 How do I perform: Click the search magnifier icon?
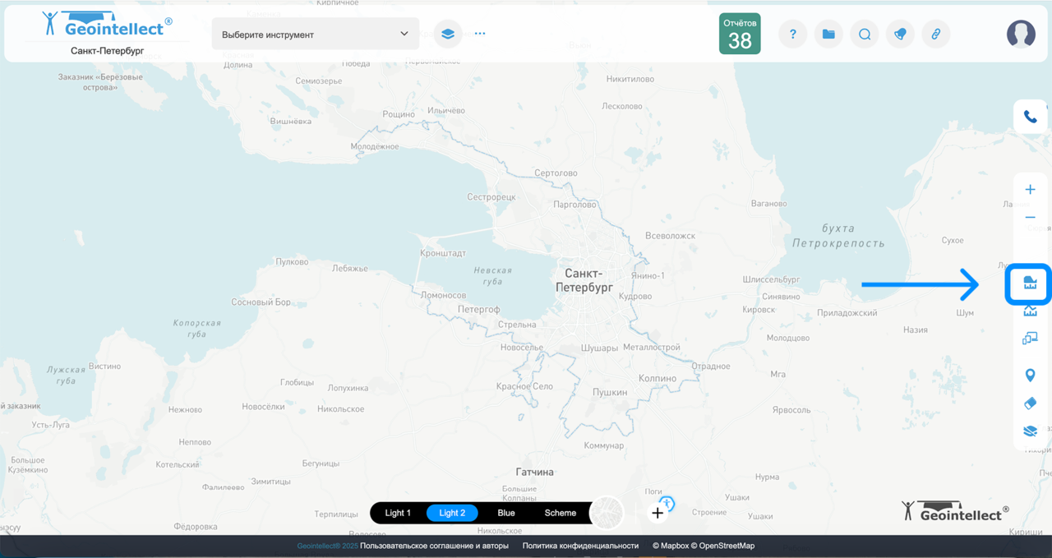[x=865, y=35]
